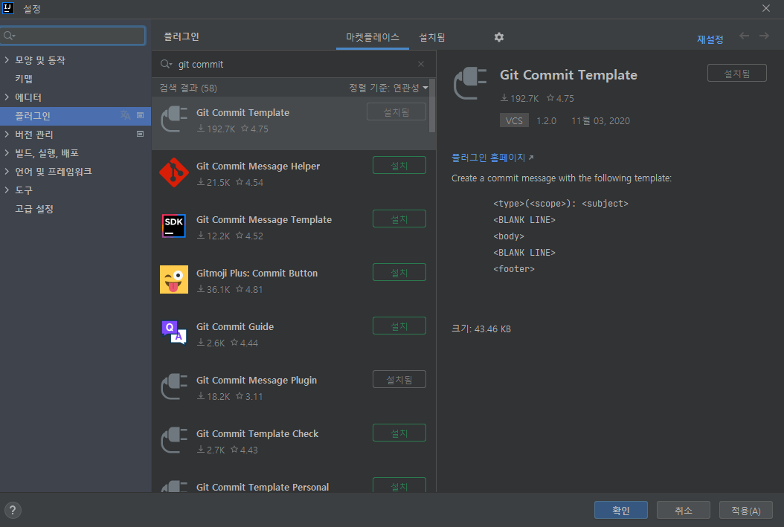Install Git Commit Message Template plugin
The width and height of the screenshot is (784, 527).
pyautogui.click(x=399, y=219)
